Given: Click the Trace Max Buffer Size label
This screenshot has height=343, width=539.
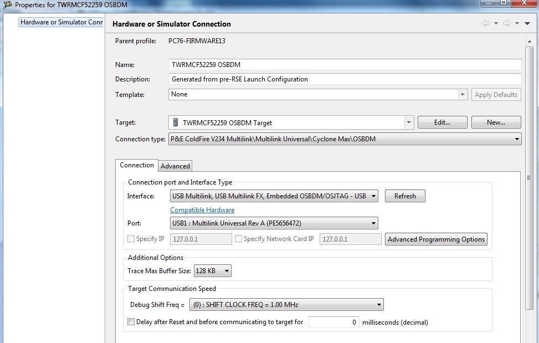Looking at the screenshot, I should click(159, 271).
